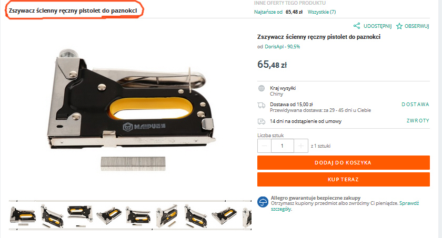Viewport: 442px width, 238px height.
Task: Add item with DODAJ DO KOSZYKA
Action: (343, 162)
